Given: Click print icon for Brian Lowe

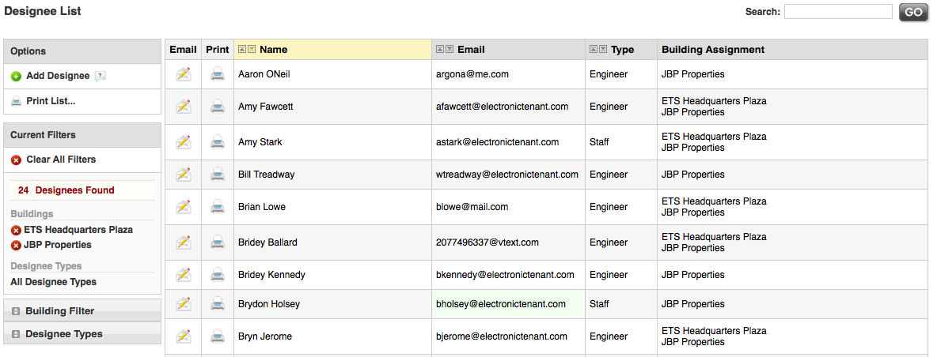Looking at the screenshot, I should [x=218, y=207].
